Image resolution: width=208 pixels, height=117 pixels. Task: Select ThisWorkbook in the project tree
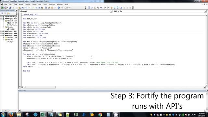tap(14, 25)
